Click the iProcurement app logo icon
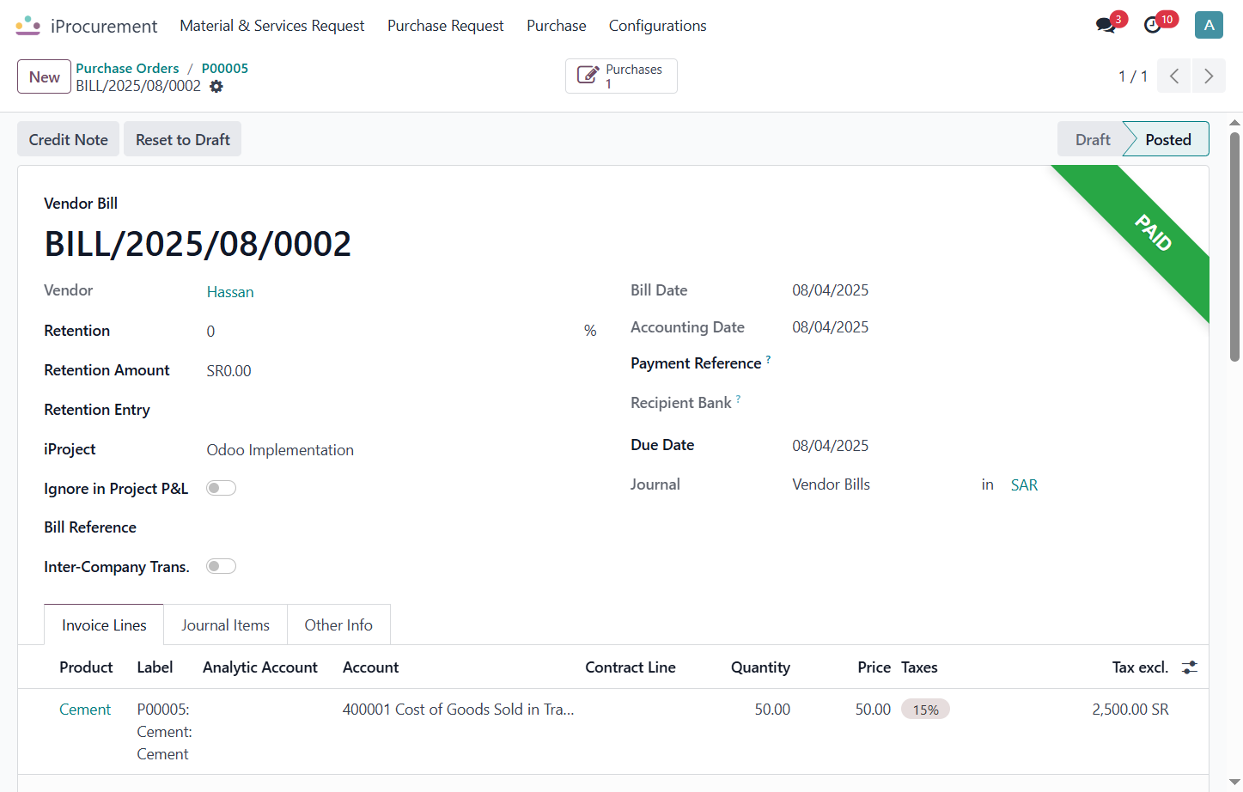The height and width of the screenshot is (792, 1243). 28,26
